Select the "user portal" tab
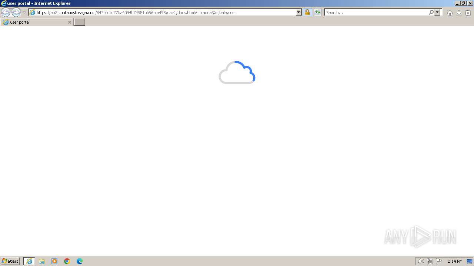This screenshot has width=474, height=266. (x=36, y=22)
